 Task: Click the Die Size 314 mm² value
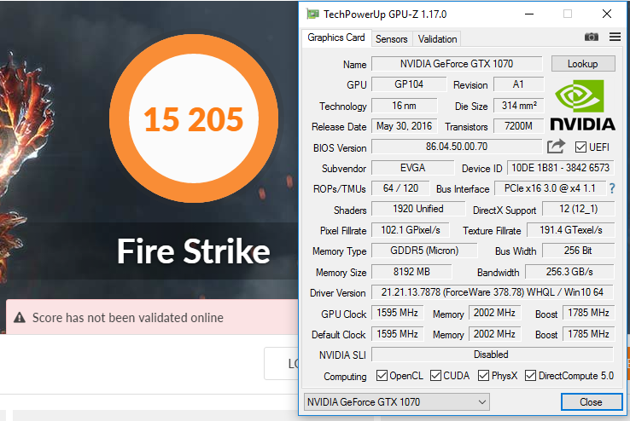pos(519,106)
